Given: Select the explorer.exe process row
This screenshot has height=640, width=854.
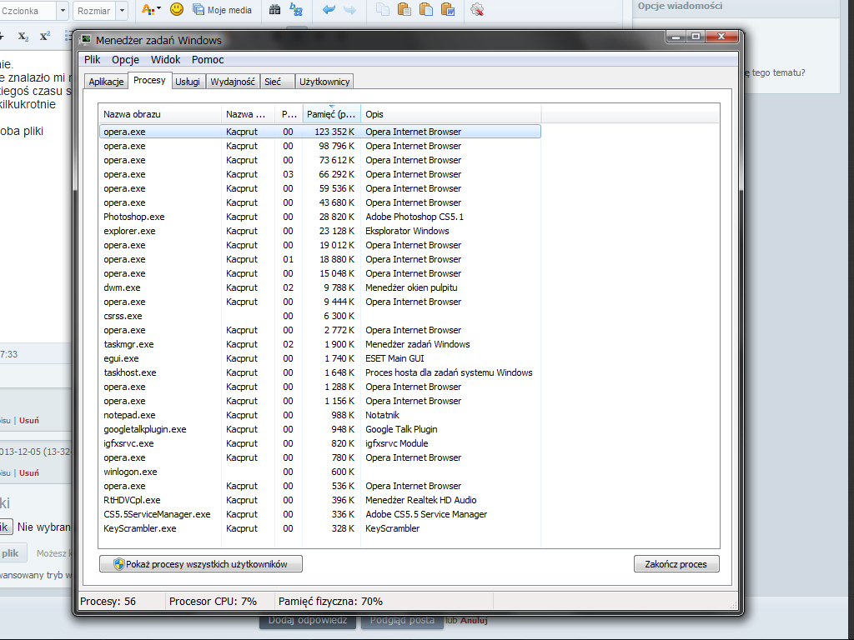Looking at the screenshot, I should coord(320,231).
